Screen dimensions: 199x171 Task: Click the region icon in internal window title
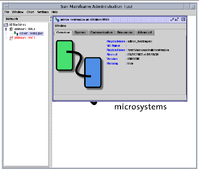pyautogui.click(x=57, y=20)
